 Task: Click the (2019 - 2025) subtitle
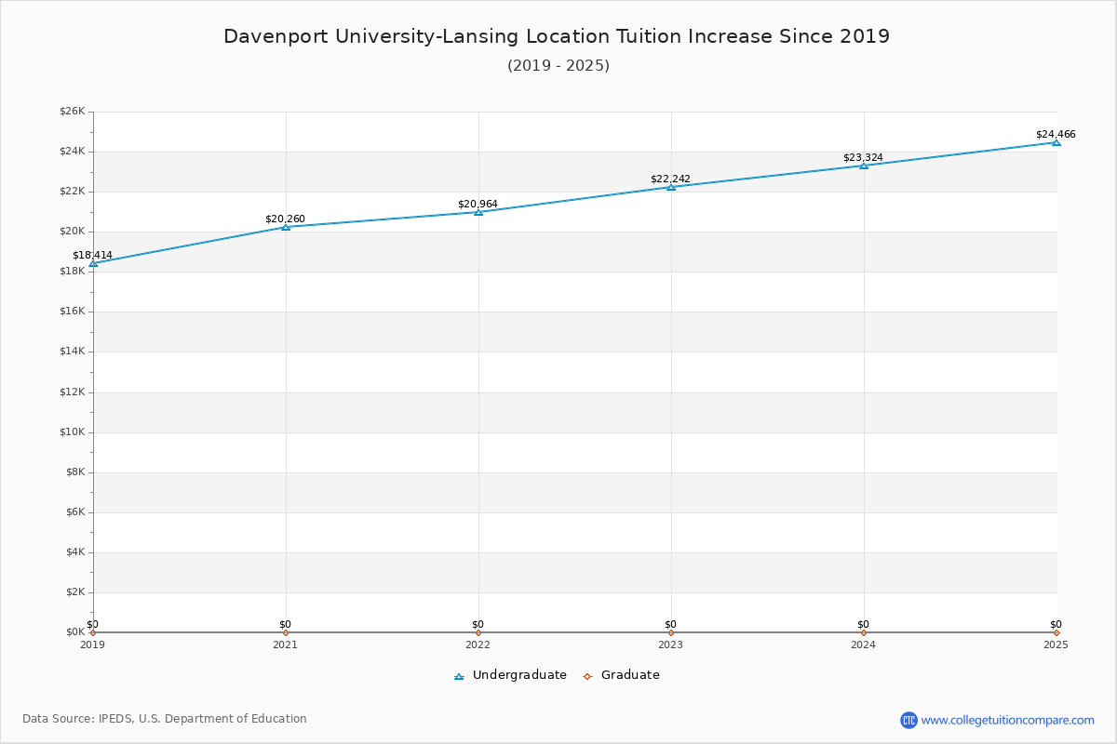pyautogui.click(x=558, y=65)
